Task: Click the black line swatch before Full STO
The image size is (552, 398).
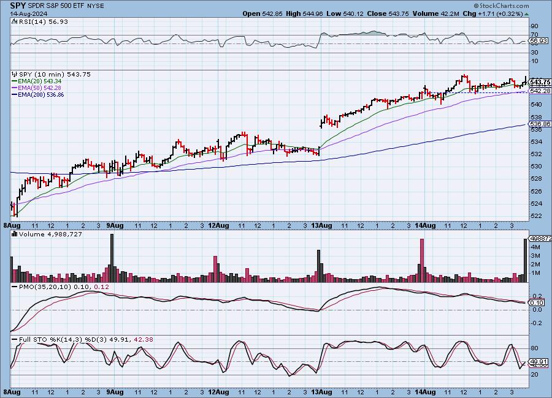Action: coord(15,340)
